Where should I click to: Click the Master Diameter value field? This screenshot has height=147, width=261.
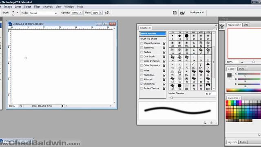click(210, 94)
